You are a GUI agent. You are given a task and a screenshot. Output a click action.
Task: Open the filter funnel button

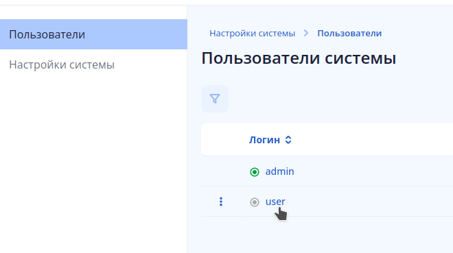[215, 99]
